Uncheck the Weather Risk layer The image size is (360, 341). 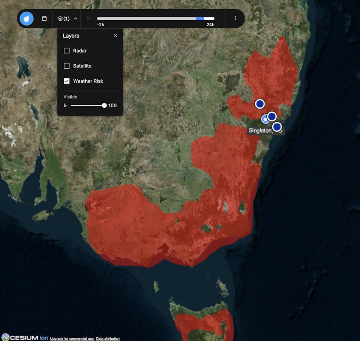(67, 81)
